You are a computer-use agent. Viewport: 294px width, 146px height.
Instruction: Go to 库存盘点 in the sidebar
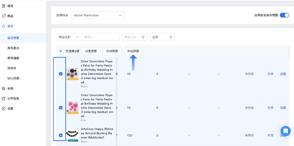click(x=13, y=48)
